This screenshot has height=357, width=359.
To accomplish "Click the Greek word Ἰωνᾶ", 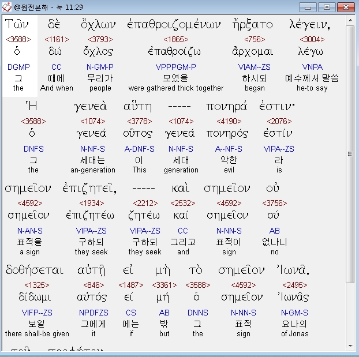I will click(x=293, y=270).
